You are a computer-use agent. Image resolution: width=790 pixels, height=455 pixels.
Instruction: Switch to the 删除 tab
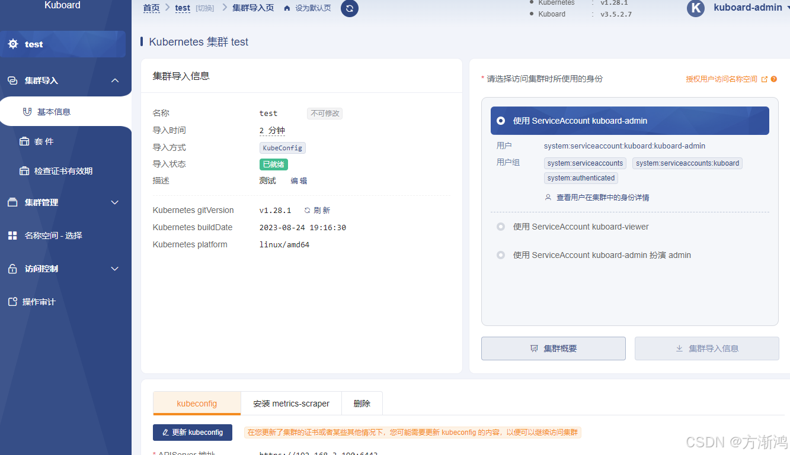(362, 404)
